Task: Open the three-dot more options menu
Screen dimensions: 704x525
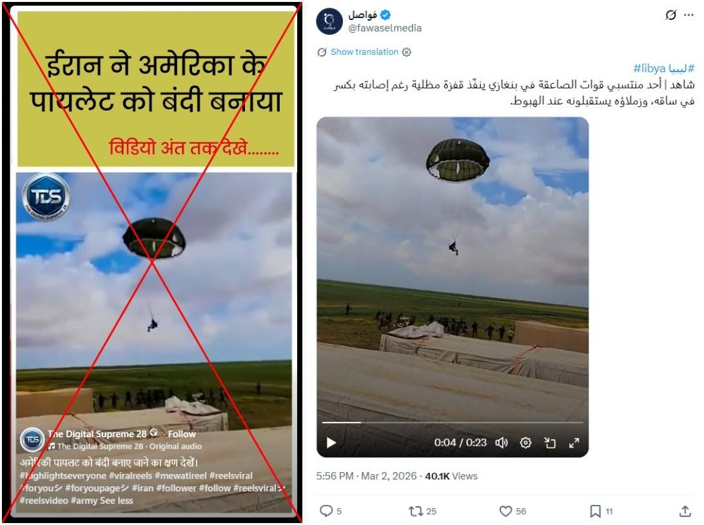Action: pyautogui.click(x=689, y=15)
